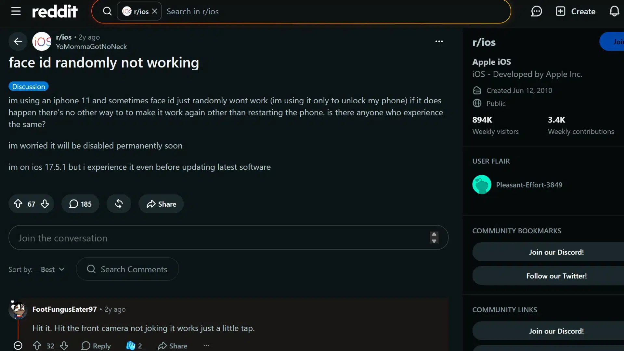Viewport: 624px width, 351px height.
Task: Share FootFungusEater97's comment
Action: [x=173, y=346]
